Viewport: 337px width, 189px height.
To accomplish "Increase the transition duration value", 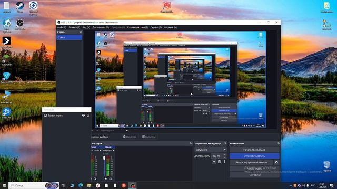I will pos(225,155).
